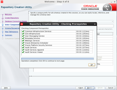Viewport: 117px width, 90px height.
Task: Click the completed blue progress bar
Action: click(58, 59)
